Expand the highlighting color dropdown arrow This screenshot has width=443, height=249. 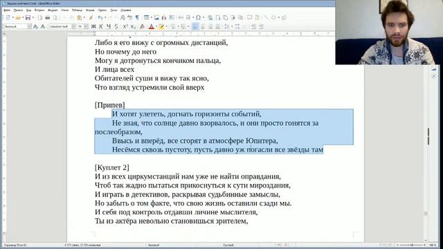pos(166,26)
